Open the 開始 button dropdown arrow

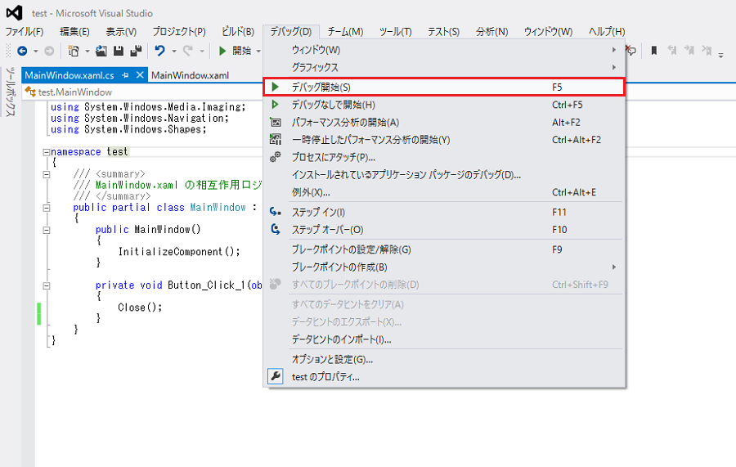click(x=258, y=51)
